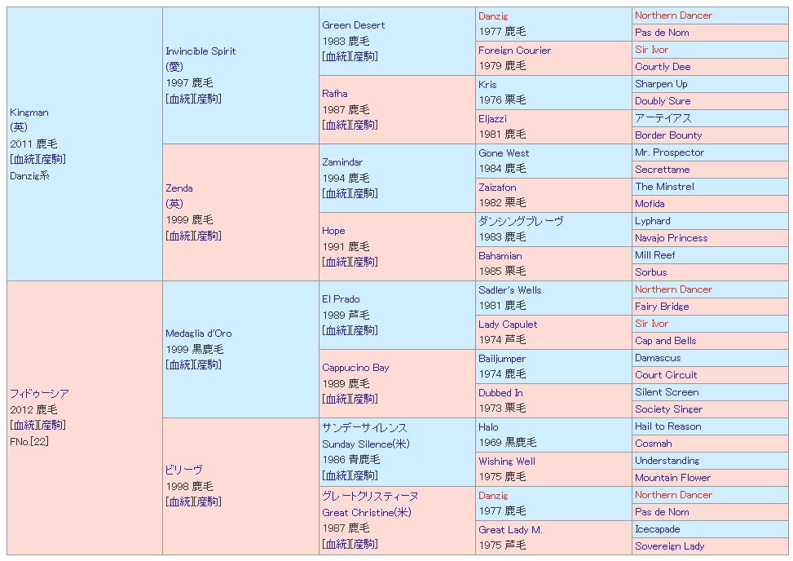This screenshot has width=793, height=561.
Task: Open the Kingman horse link
Action: (29, 113)
